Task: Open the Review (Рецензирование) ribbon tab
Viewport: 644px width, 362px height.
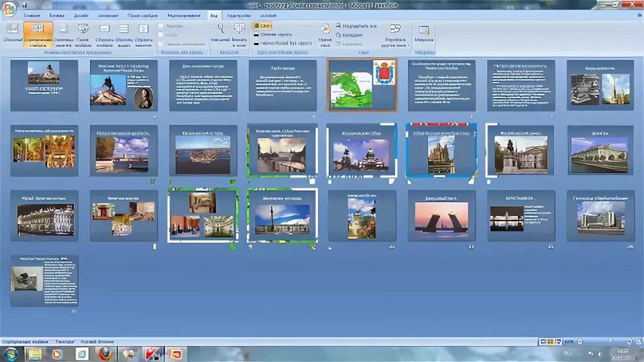Action: tap(184, 15)
